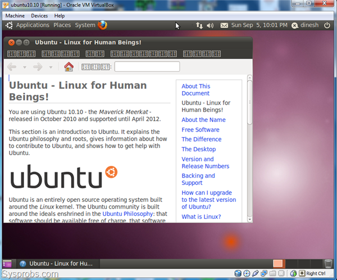Maximize the Ubuntu help window
The width and height of the screenshot is (337, 280).
[26, 42]
